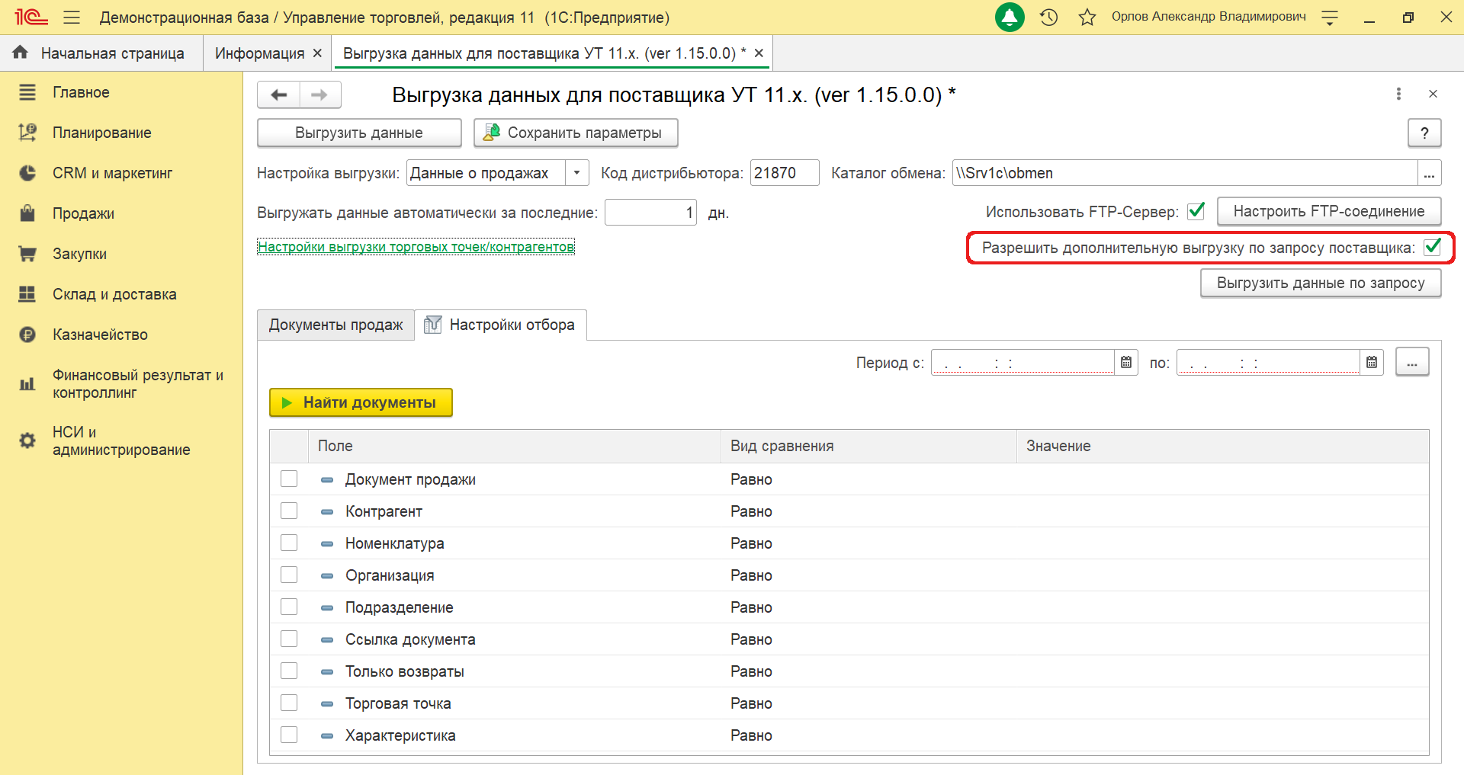Open Главное section in sidebar
This screenshot has height=775, width=1464.
pos(81,92)
